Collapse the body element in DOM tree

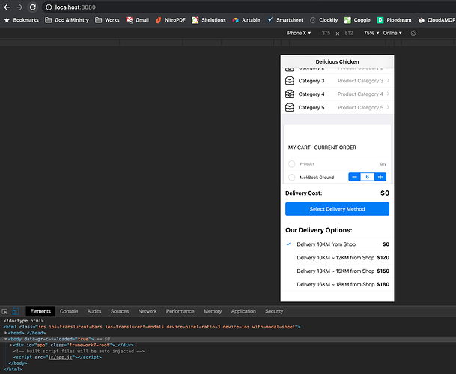coord(5,339)
